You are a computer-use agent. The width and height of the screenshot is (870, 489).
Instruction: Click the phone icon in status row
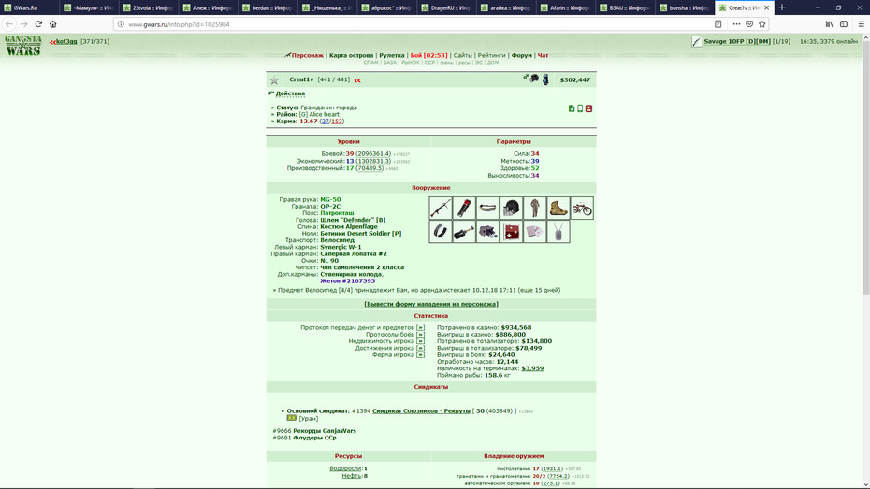click(580, 108)
